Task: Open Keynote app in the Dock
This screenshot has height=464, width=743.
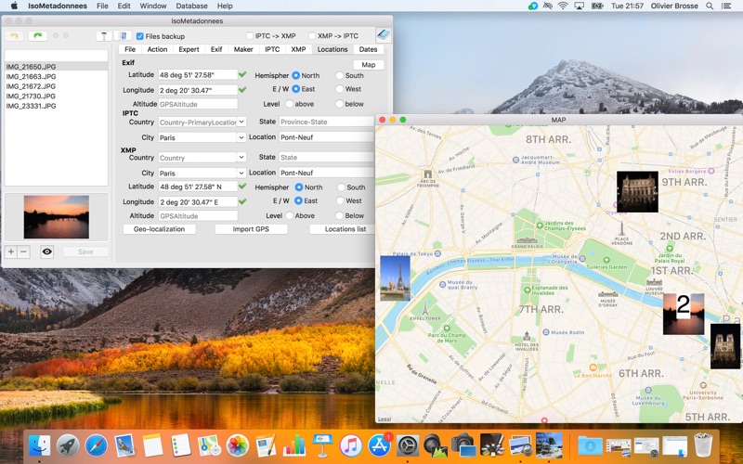Action: point(322,445)
